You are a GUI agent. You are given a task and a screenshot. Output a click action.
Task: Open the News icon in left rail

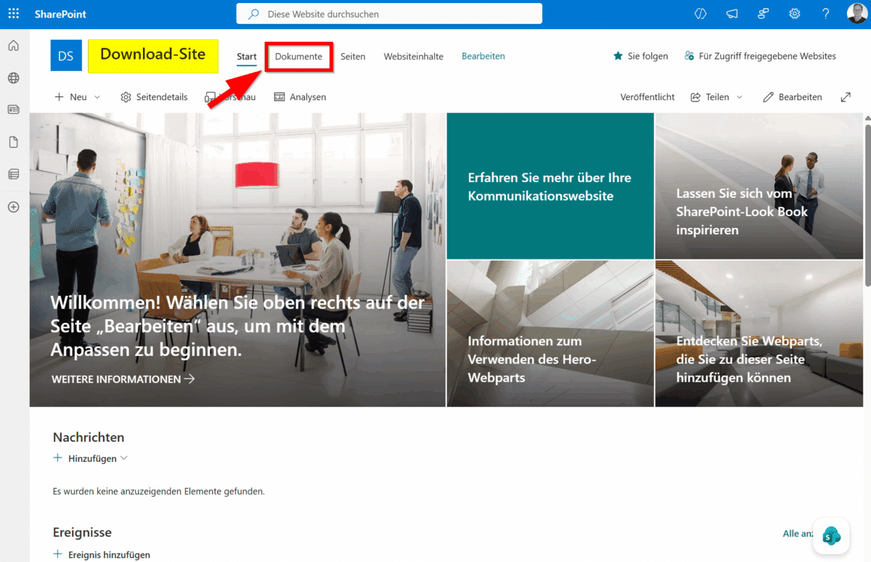coord(13,110)
